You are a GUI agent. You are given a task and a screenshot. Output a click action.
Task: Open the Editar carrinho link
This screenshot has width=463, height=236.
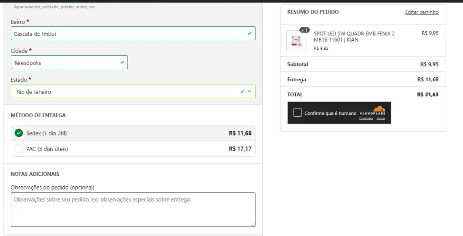[x=421, y=12]
